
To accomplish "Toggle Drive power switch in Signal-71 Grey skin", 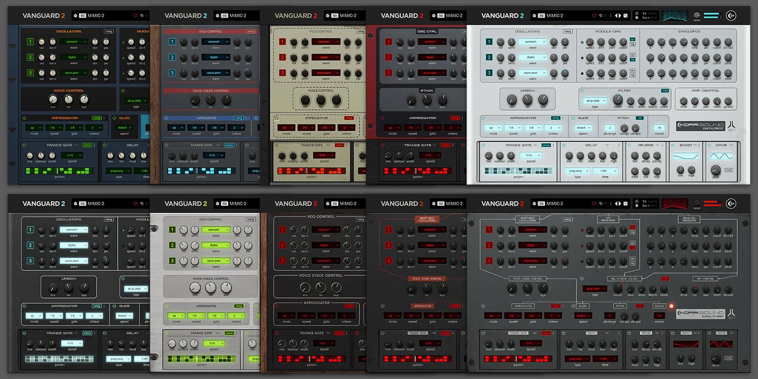I will pos(709,333).
